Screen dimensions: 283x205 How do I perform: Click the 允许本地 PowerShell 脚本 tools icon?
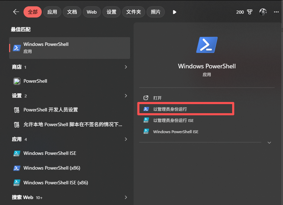tap(16, 124)
